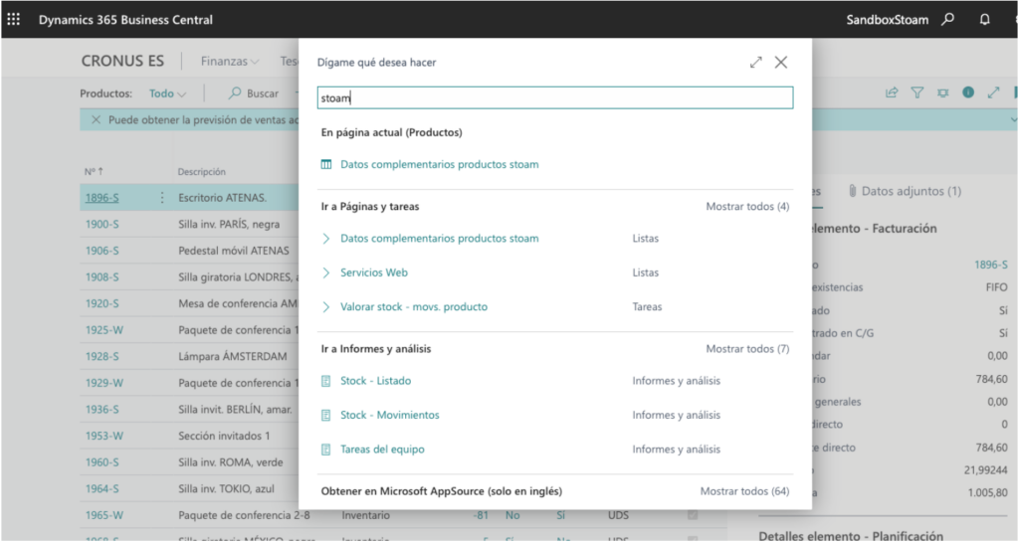Open the app launcher waffle icon
This screenshot has width=1019, height=545.
(x=14, y=20)
